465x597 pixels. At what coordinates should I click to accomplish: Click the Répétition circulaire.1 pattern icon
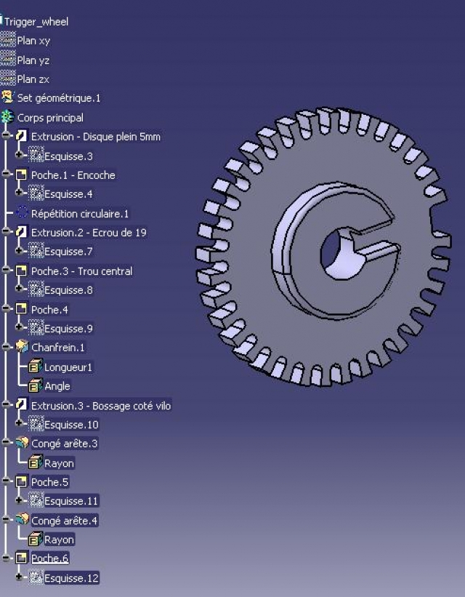pos(22,214)
